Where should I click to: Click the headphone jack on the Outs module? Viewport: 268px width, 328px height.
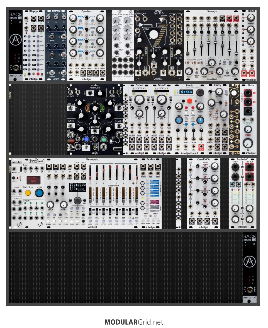coord(248,111)
